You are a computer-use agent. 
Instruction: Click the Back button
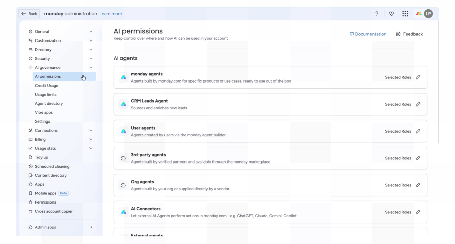[x=29, y=14]
